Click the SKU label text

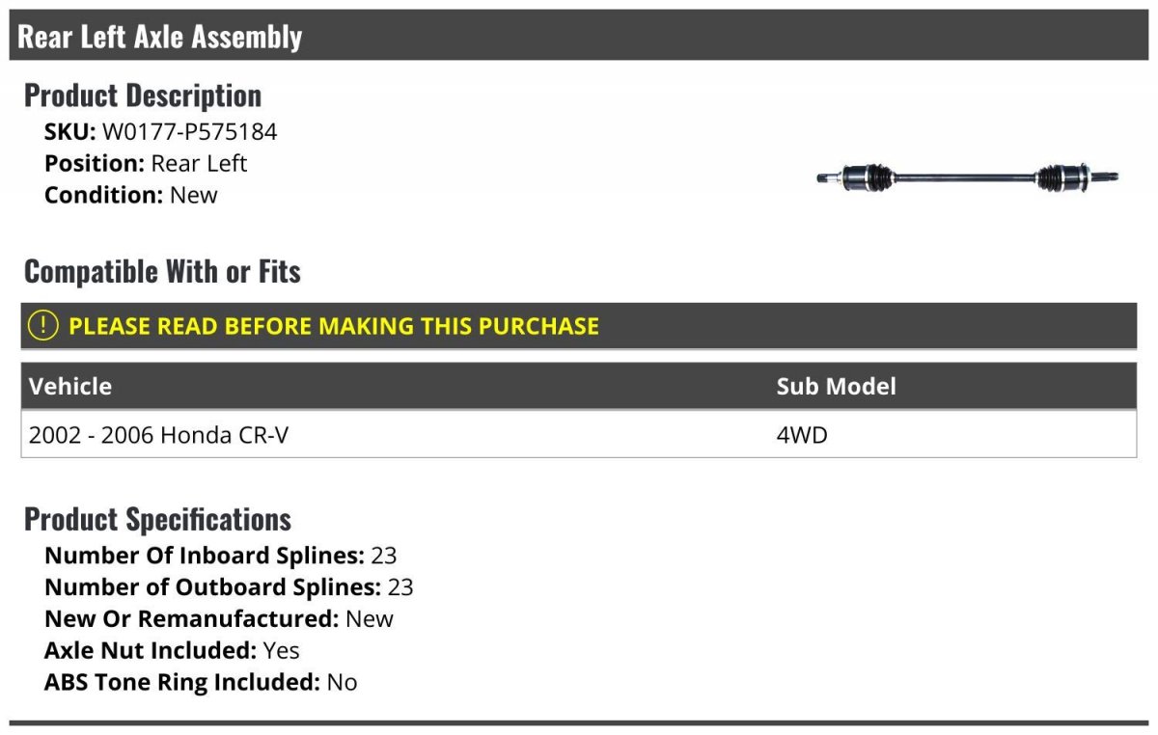coord(70,132)
